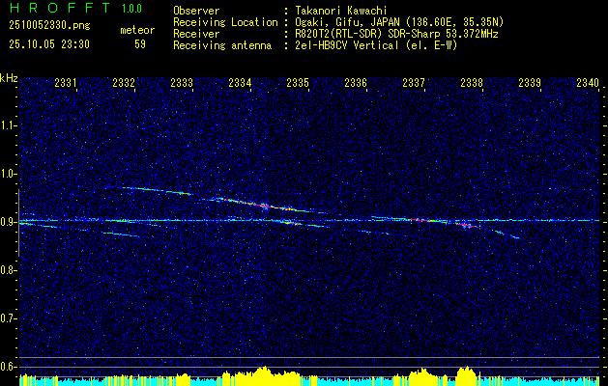Click the 0.7 kHz frequency label
This screenshot has height=386, width=608.
coord(8,318)
